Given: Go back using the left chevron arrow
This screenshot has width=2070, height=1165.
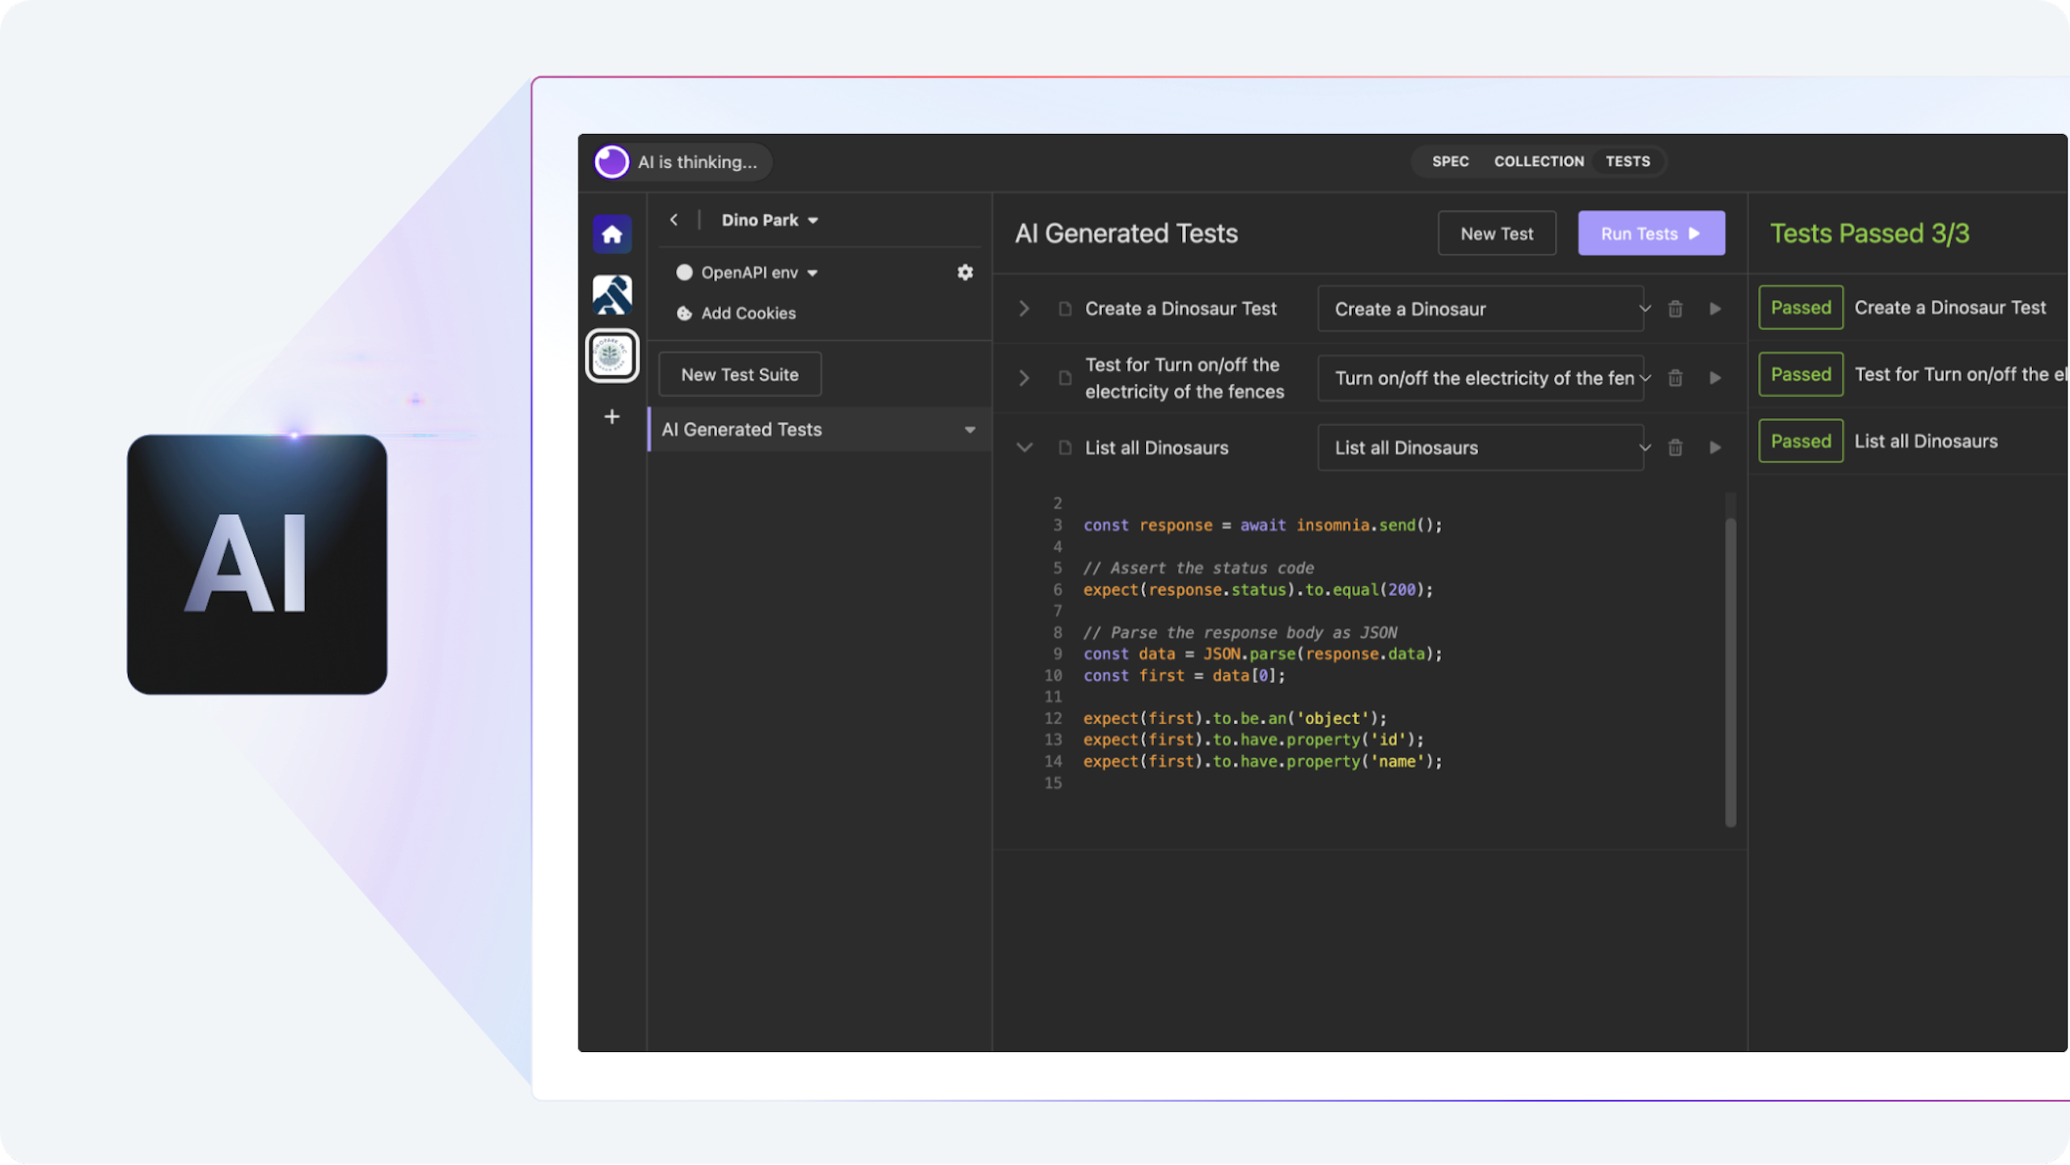Looking at the screenshot, I should pos(674,220).
